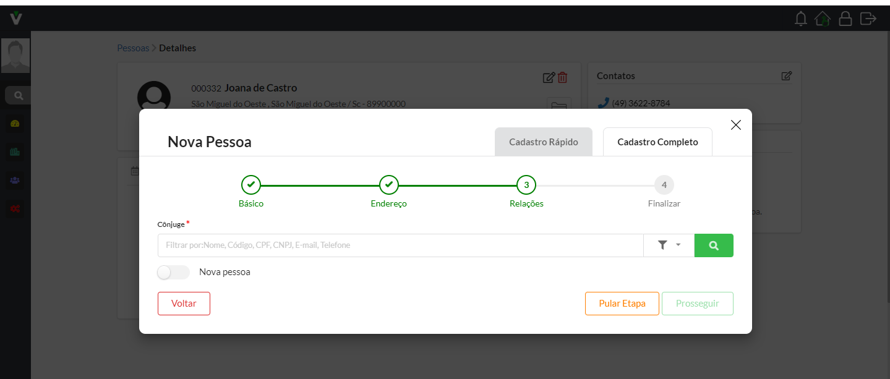
Task: Click Pular Etapa to skip step
Action: (x=622, y=304)
